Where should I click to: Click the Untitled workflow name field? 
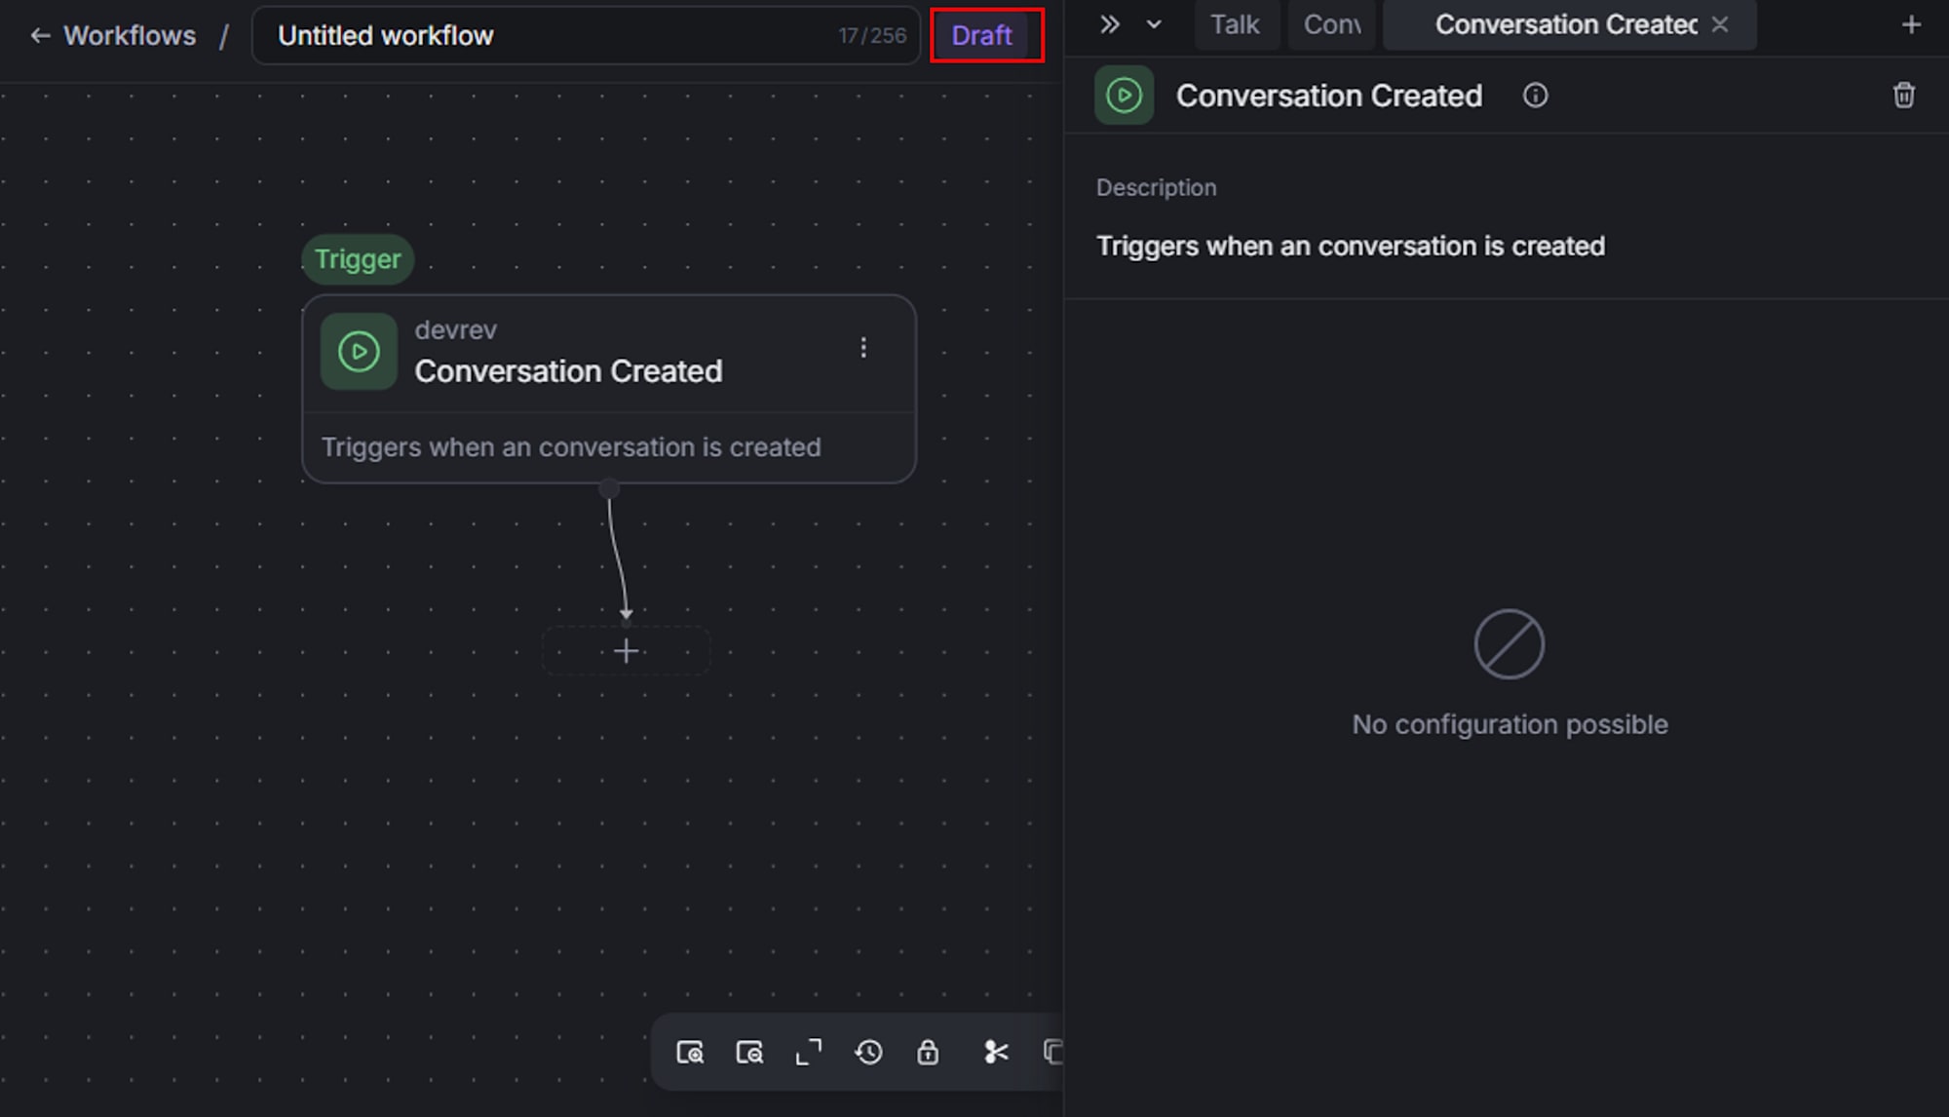[546, 36]
